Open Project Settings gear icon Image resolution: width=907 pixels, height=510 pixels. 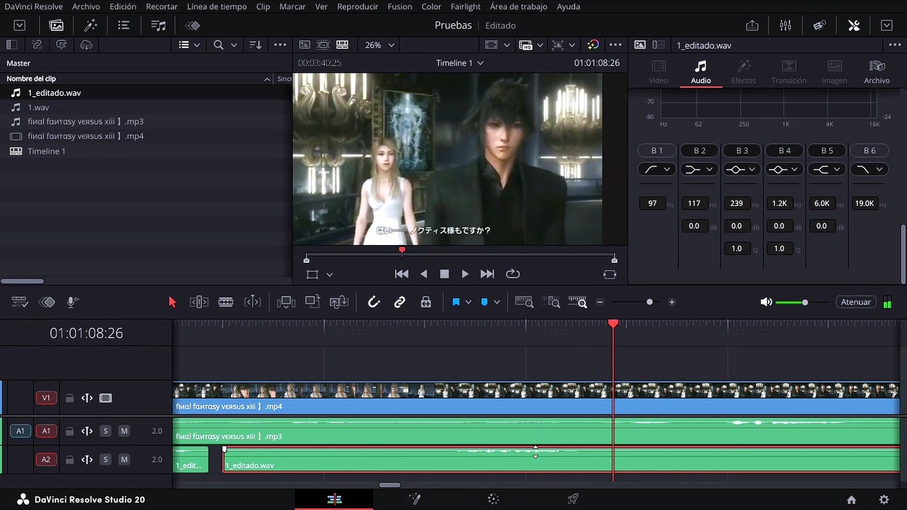tap(884, 499)
